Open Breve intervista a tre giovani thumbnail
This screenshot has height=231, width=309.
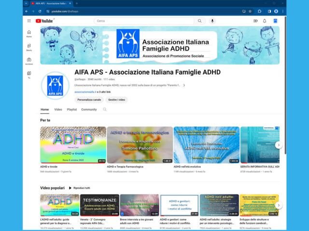[140, 205]
